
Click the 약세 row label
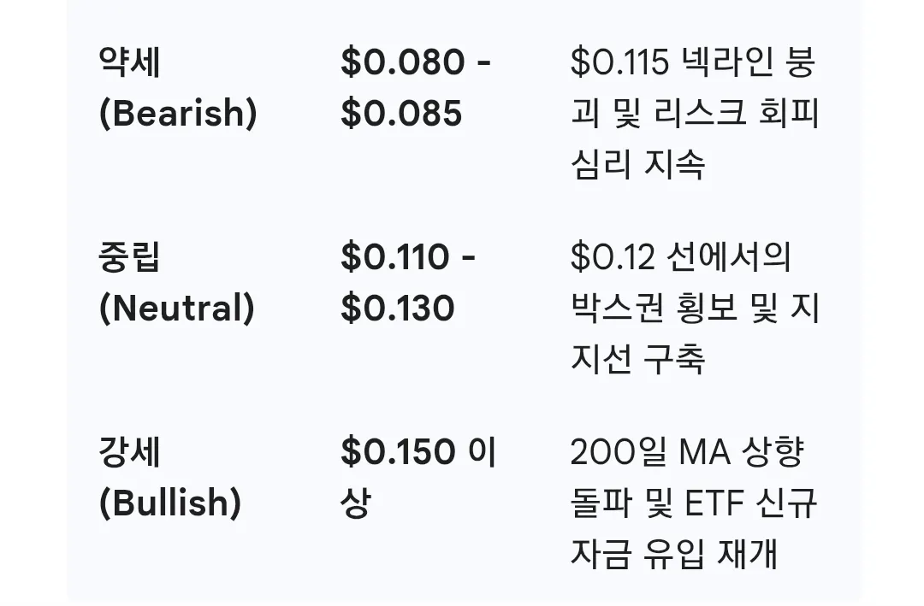point(129,62)
